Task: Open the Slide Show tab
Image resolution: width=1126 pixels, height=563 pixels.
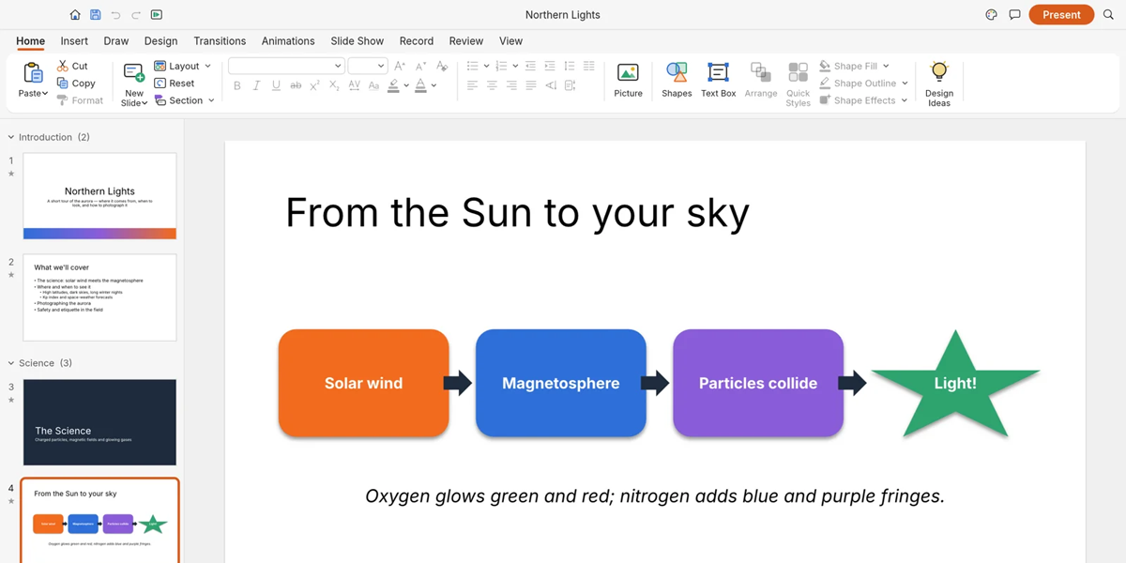Action: point(357,41)
